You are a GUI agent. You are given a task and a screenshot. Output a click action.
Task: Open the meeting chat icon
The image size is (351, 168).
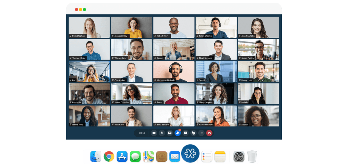[185, 133]
